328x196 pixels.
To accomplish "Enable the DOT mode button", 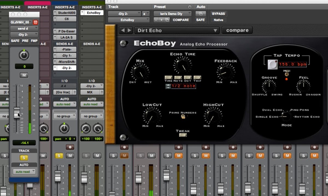I will 188,78.
